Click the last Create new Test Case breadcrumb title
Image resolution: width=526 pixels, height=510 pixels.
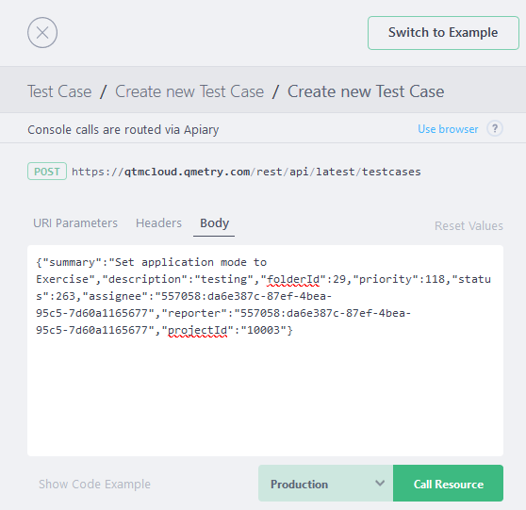click(x=366, y=91)
